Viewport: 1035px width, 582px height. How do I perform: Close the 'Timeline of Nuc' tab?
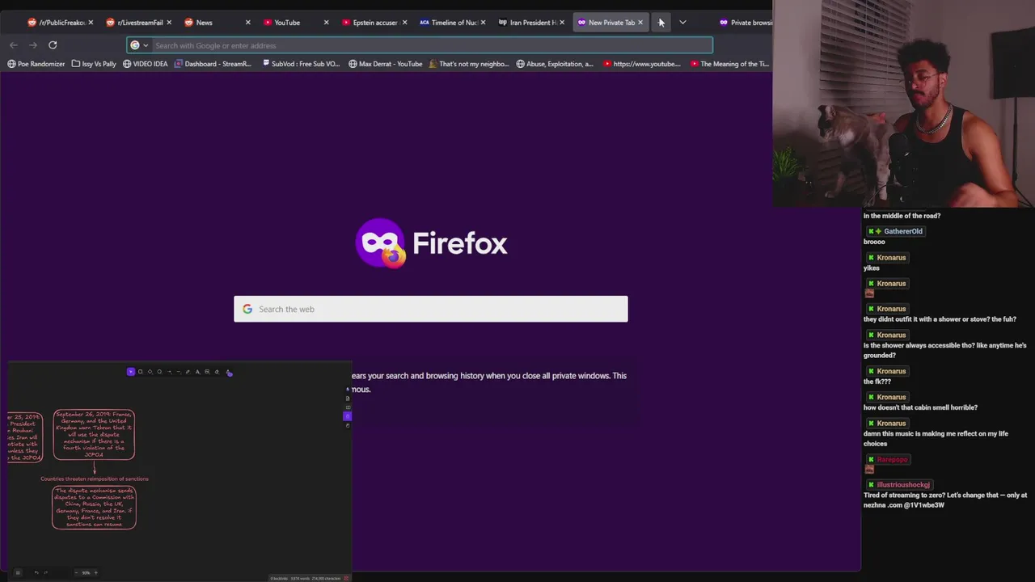(x=483, y=23)
